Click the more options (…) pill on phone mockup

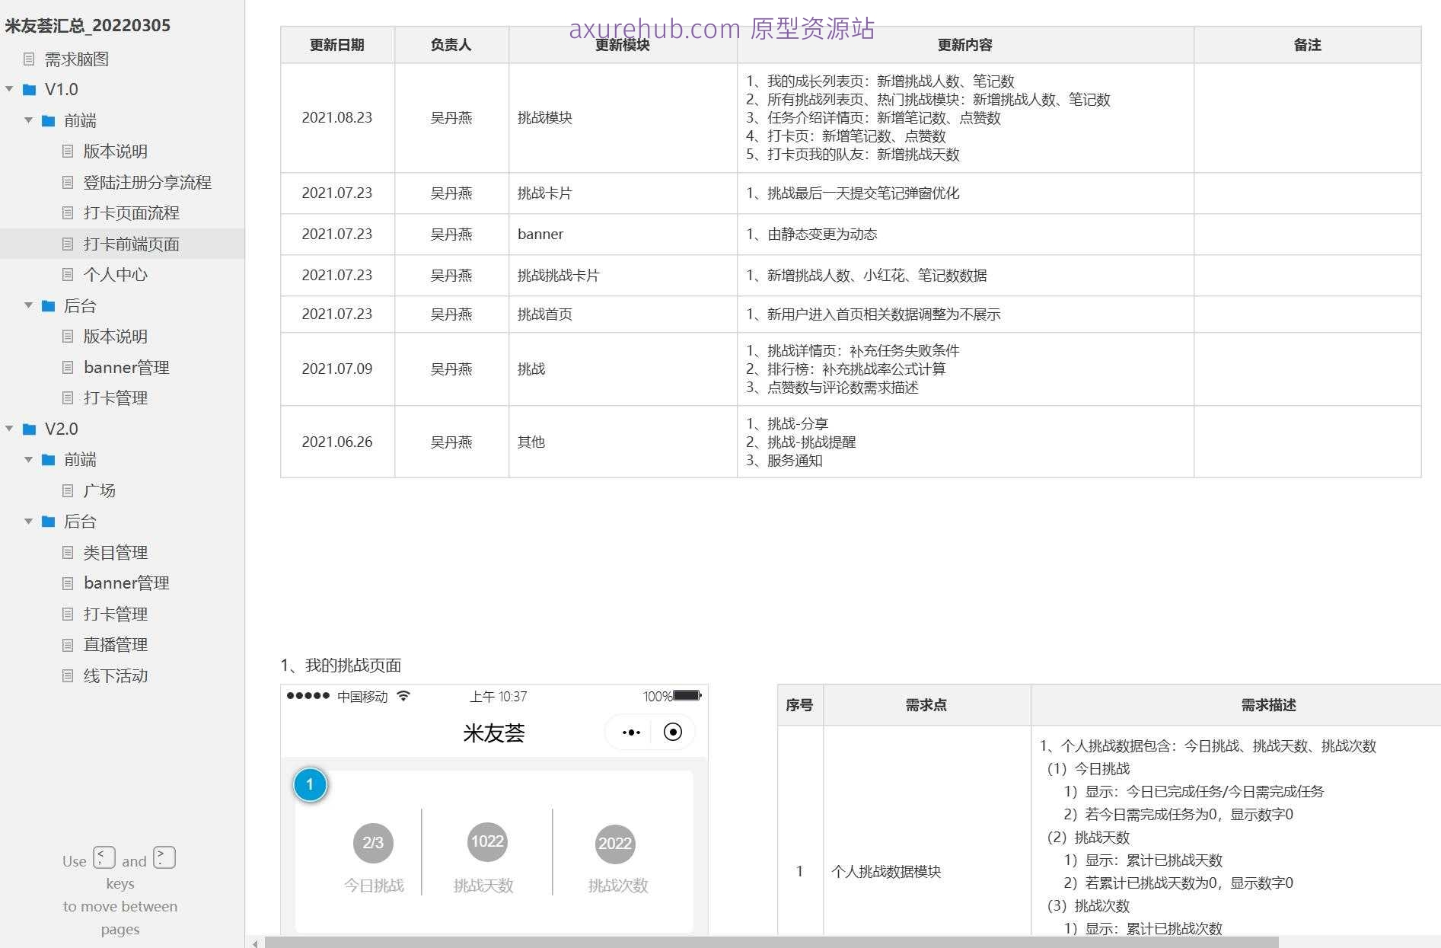coord(630,732)
